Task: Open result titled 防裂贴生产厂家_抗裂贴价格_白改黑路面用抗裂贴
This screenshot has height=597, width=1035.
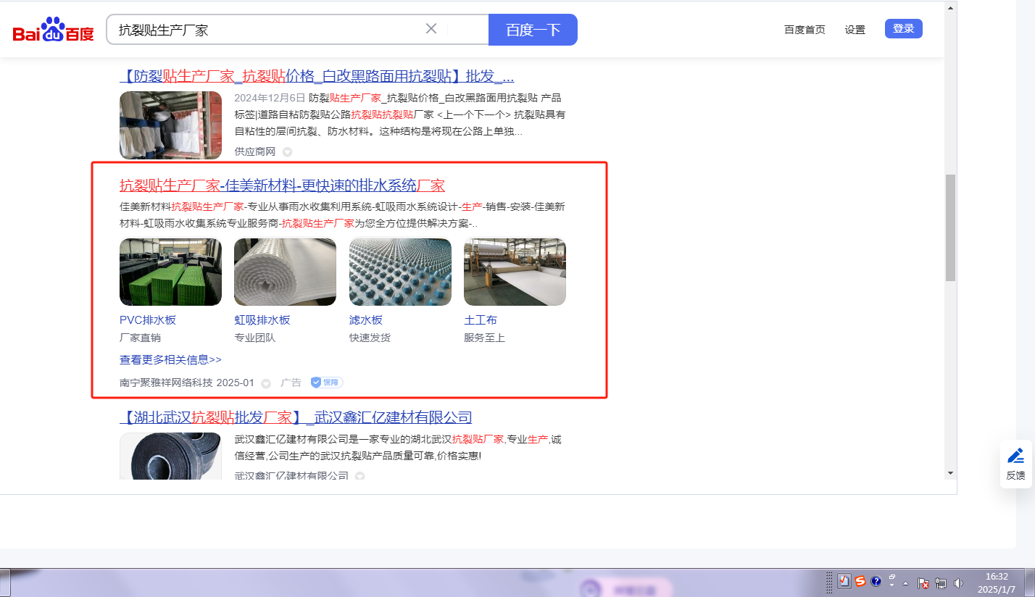Action: pos(317,76)
